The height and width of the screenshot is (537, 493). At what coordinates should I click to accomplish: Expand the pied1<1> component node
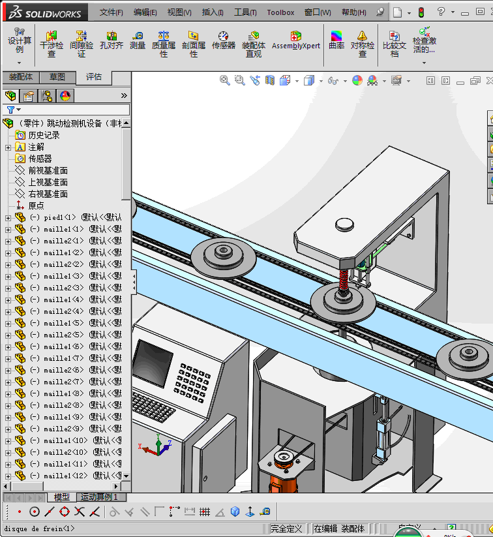click(8, 218)
